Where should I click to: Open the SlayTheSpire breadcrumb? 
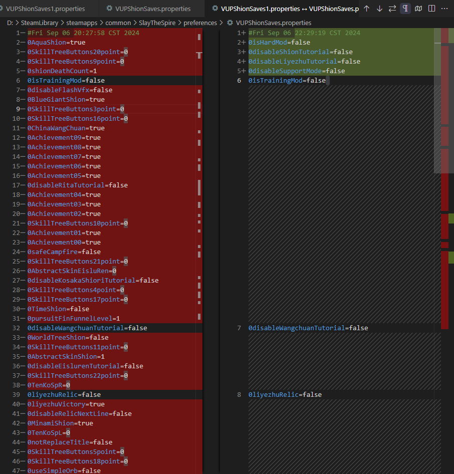click(157, 23)
